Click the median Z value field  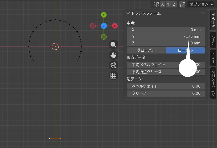(x=166, y=43)
